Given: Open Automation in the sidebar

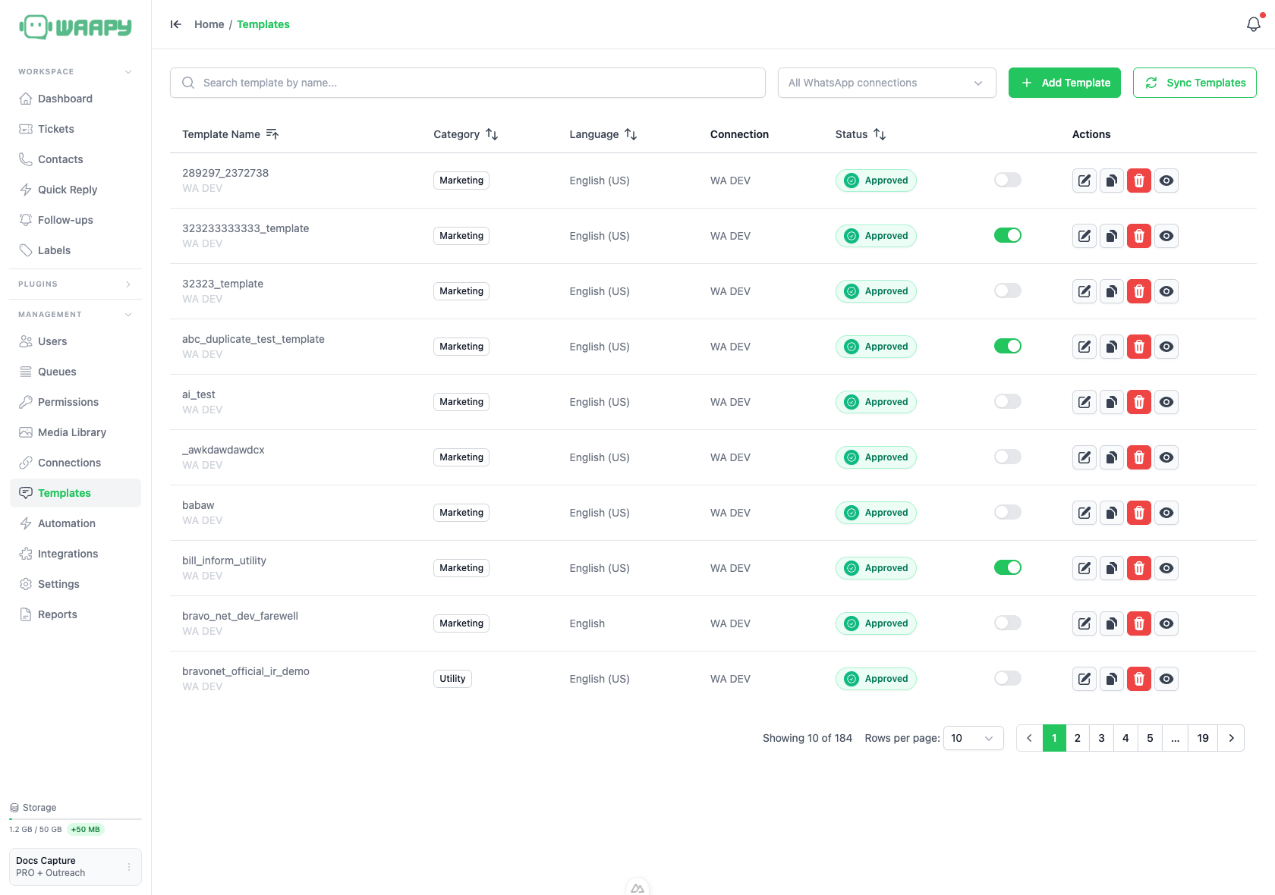Looking at the screenshot, I should coord(75,523).
